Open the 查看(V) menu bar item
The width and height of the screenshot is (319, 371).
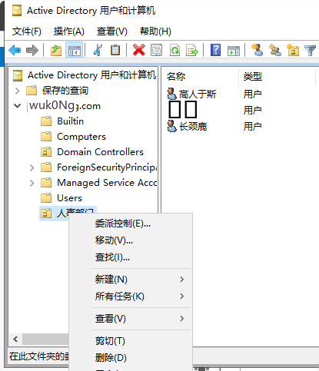(x=111, y=31)
